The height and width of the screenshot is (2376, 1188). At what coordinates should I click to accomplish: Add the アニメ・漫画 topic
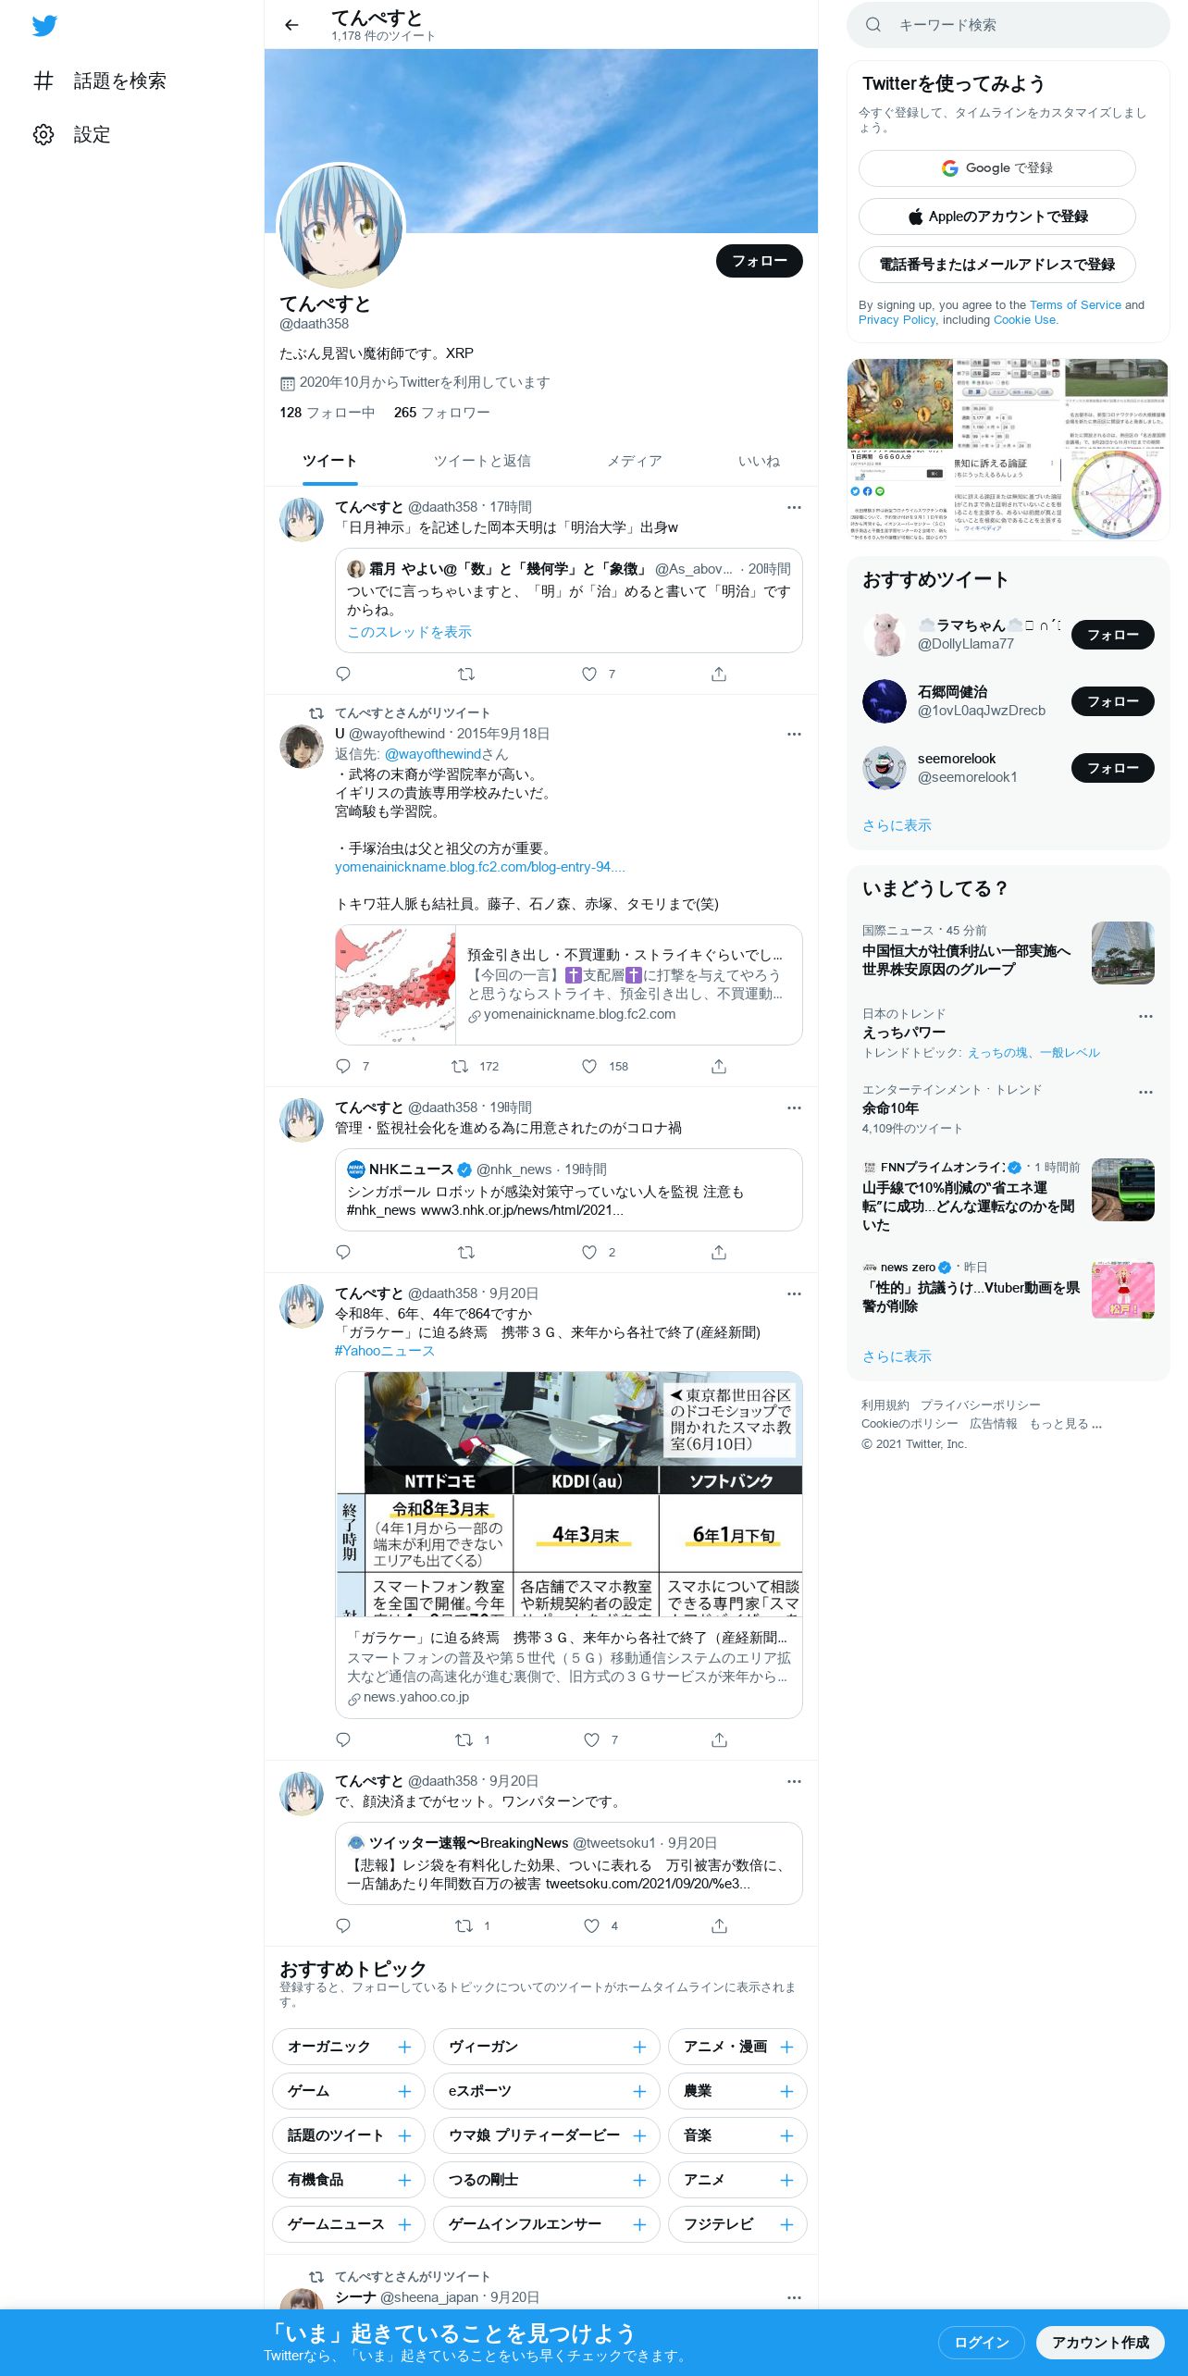click(786, 2047)
